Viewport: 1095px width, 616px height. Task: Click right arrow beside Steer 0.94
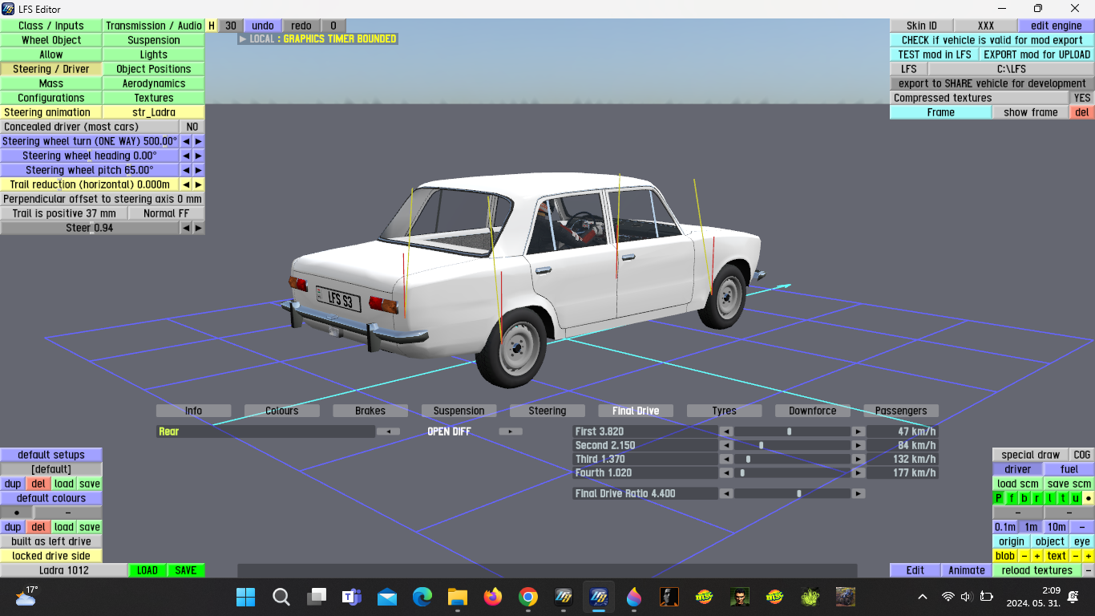[x=199, y=228]
